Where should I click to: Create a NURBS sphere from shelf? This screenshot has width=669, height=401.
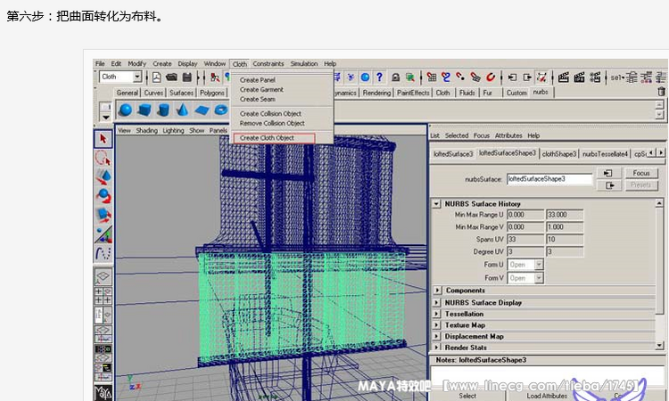[x=126, y=110]
